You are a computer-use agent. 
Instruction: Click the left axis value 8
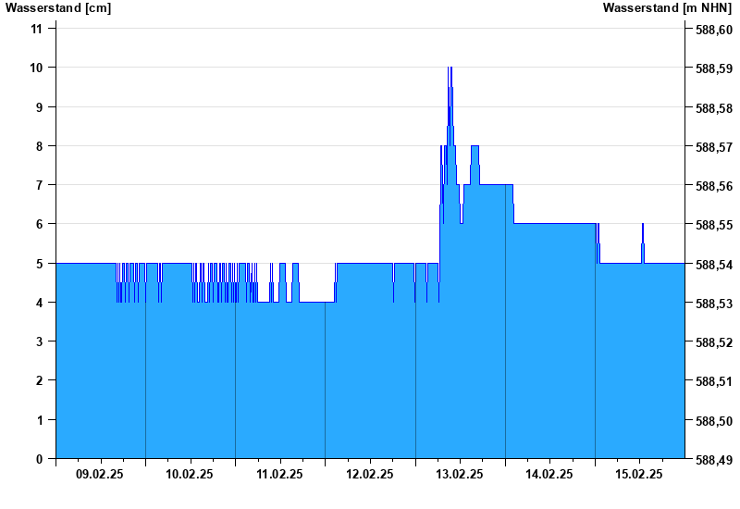39,146
